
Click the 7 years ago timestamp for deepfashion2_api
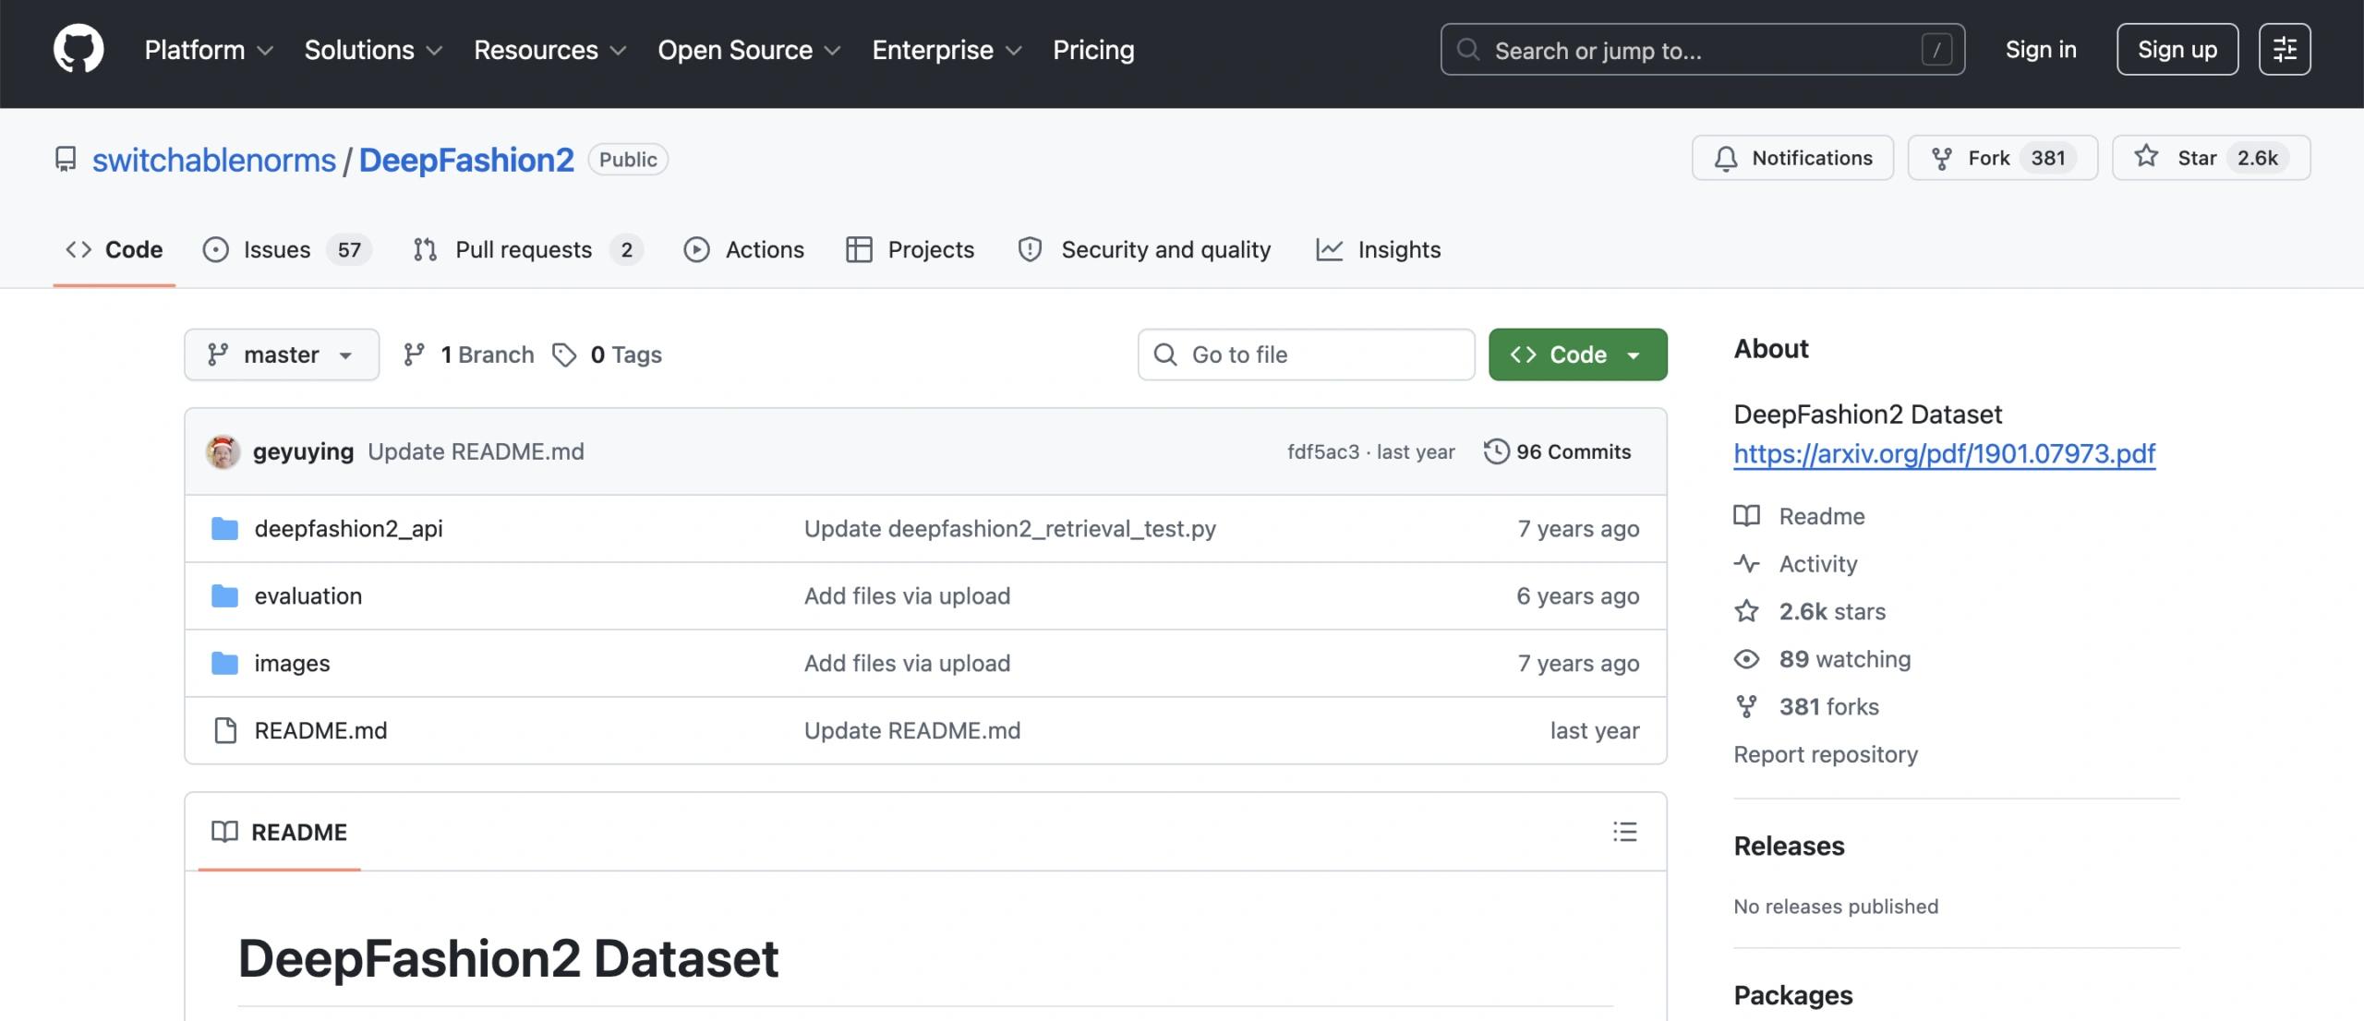pyautogui.click(x=1578, y=528)
